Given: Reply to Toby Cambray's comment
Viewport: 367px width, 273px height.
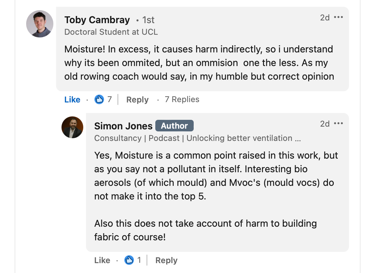Looking at the screenshot, I should coord(137,99).
